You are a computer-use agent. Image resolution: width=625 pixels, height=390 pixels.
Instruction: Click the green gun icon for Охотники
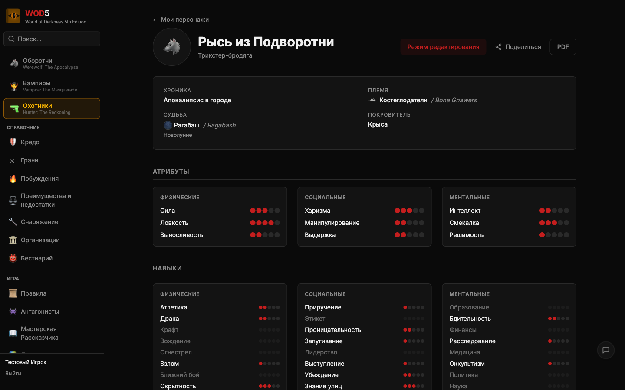click(14, 109)
